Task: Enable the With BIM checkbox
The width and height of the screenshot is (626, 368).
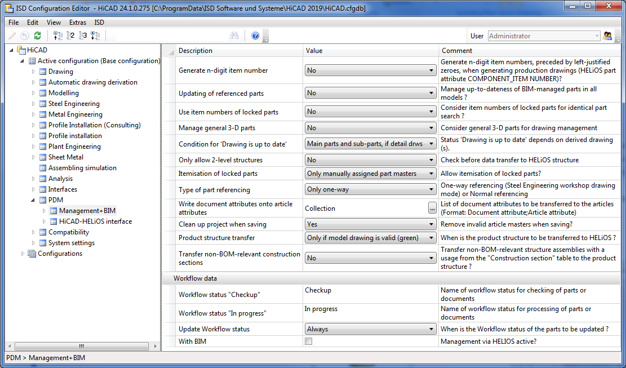Action: [x=308, y=341]
